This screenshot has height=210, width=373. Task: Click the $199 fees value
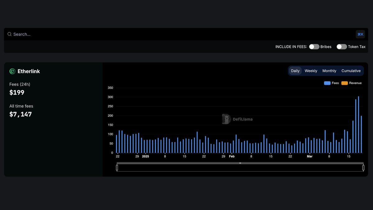pyautogui.click(x=17, y=92)
